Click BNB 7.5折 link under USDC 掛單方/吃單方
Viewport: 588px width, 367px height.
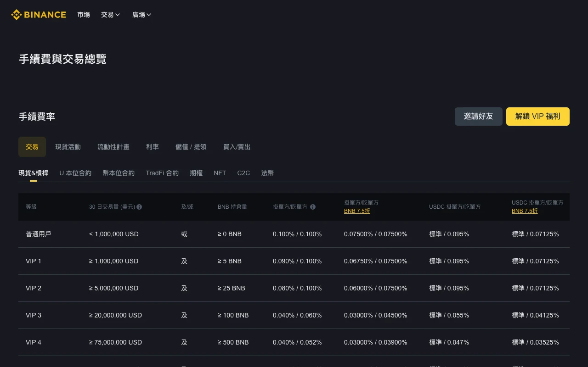[x=525, y=211]
